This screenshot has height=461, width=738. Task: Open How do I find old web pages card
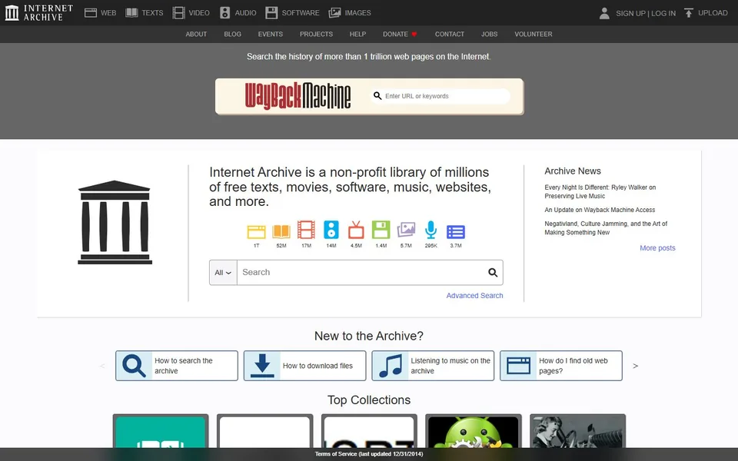[561, 366]
